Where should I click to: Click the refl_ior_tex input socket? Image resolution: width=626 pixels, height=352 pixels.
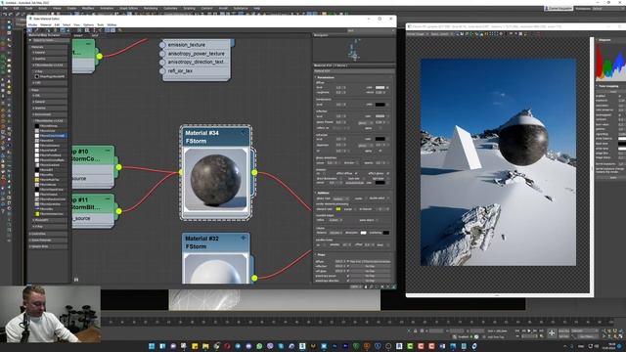[x=162, y=71]
